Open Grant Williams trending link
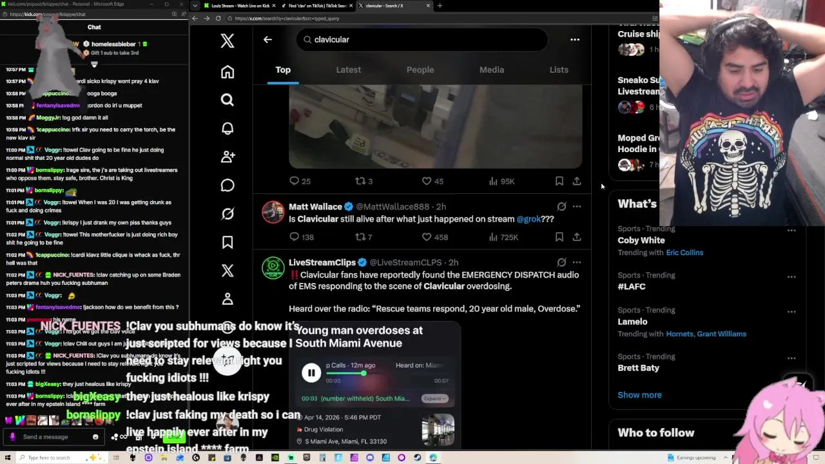 720,334
